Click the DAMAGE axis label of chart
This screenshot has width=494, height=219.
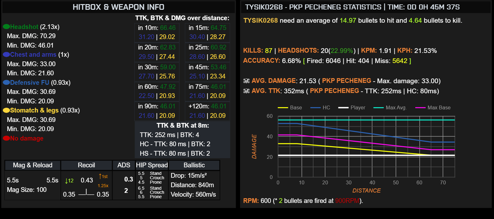pos(254,147)
